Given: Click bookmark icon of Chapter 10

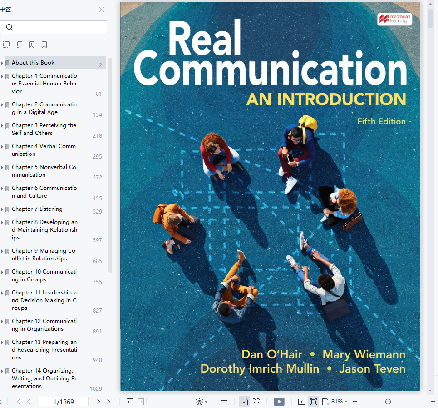Looking at the screenshot, I should [x=8, y=272].
